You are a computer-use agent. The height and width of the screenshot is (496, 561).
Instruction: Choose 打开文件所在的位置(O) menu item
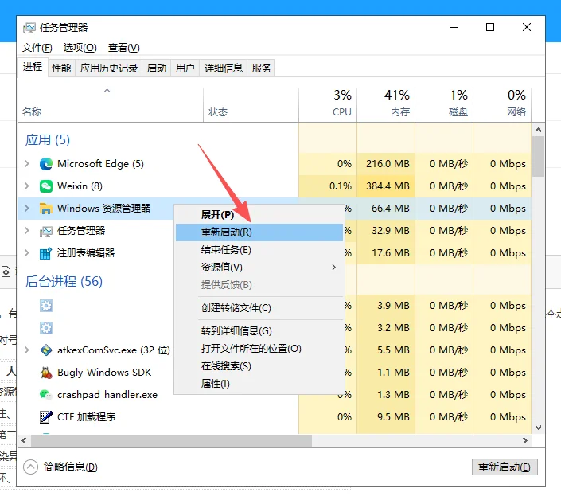(x=259, y=349)
